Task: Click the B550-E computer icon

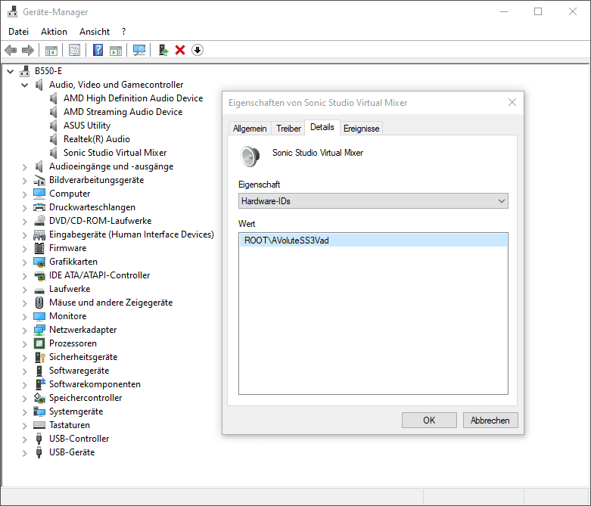Action: [25, 71]
